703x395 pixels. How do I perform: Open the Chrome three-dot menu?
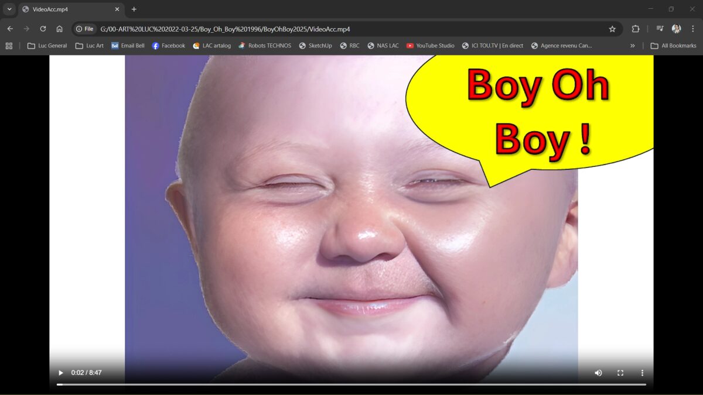[693, 28]
